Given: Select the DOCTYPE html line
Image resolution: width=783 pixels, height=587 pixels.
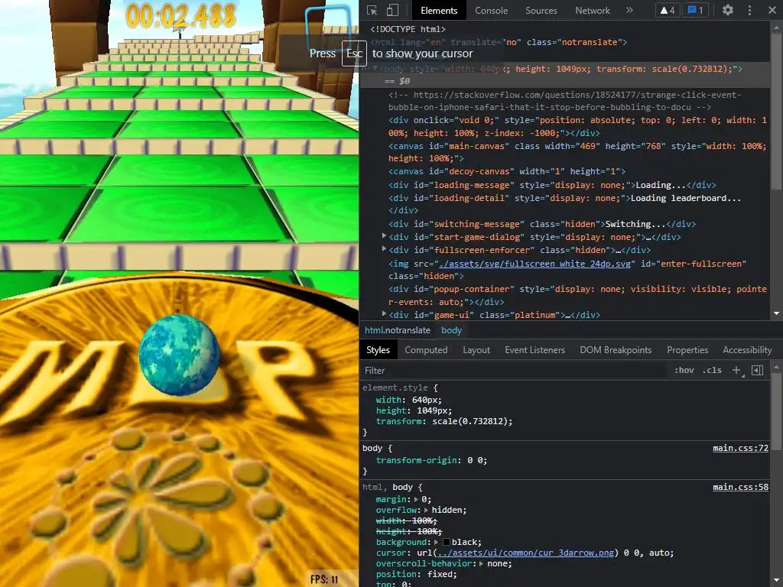Looking at the screenshot, I should [408, 29].
